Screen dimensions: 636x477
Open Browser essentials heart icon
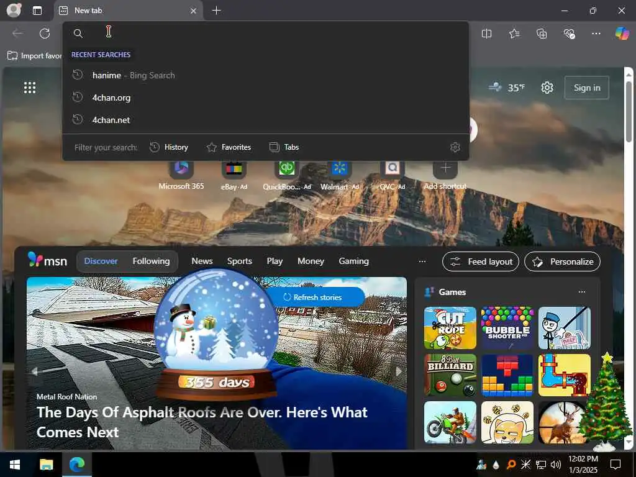(570, 34)
